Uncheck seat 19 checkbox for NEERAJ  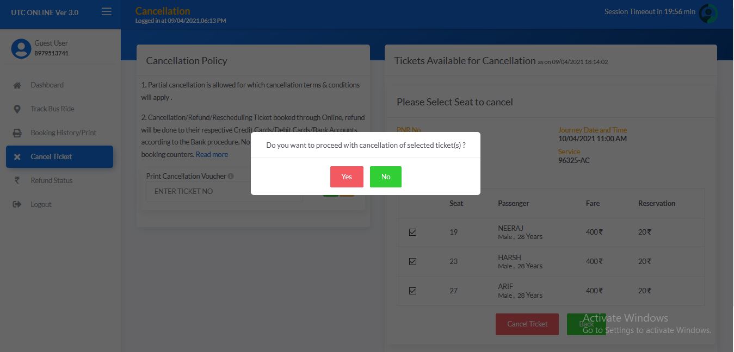412,232
